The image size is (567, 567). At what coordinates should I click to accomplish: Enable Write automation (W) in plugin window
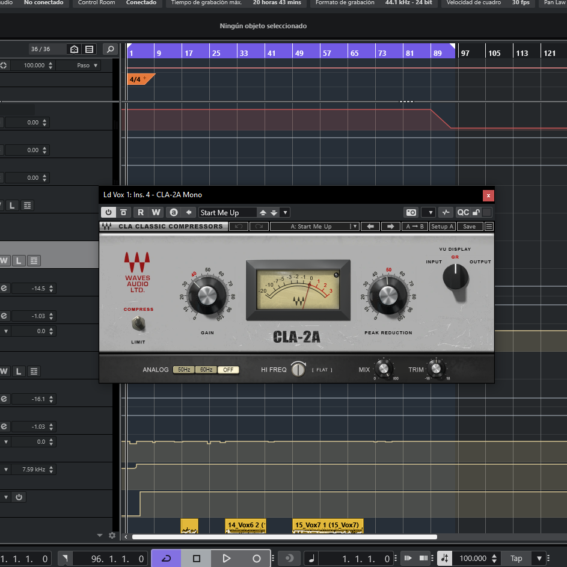pos(156,212)
